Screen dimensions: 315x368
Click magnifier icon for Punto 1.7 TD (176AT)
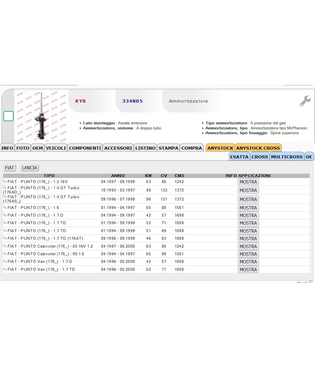5,238
